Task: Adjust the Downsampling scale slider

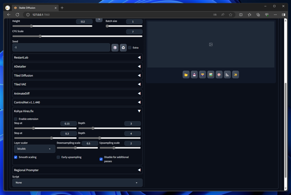Action: pos(77,148)
